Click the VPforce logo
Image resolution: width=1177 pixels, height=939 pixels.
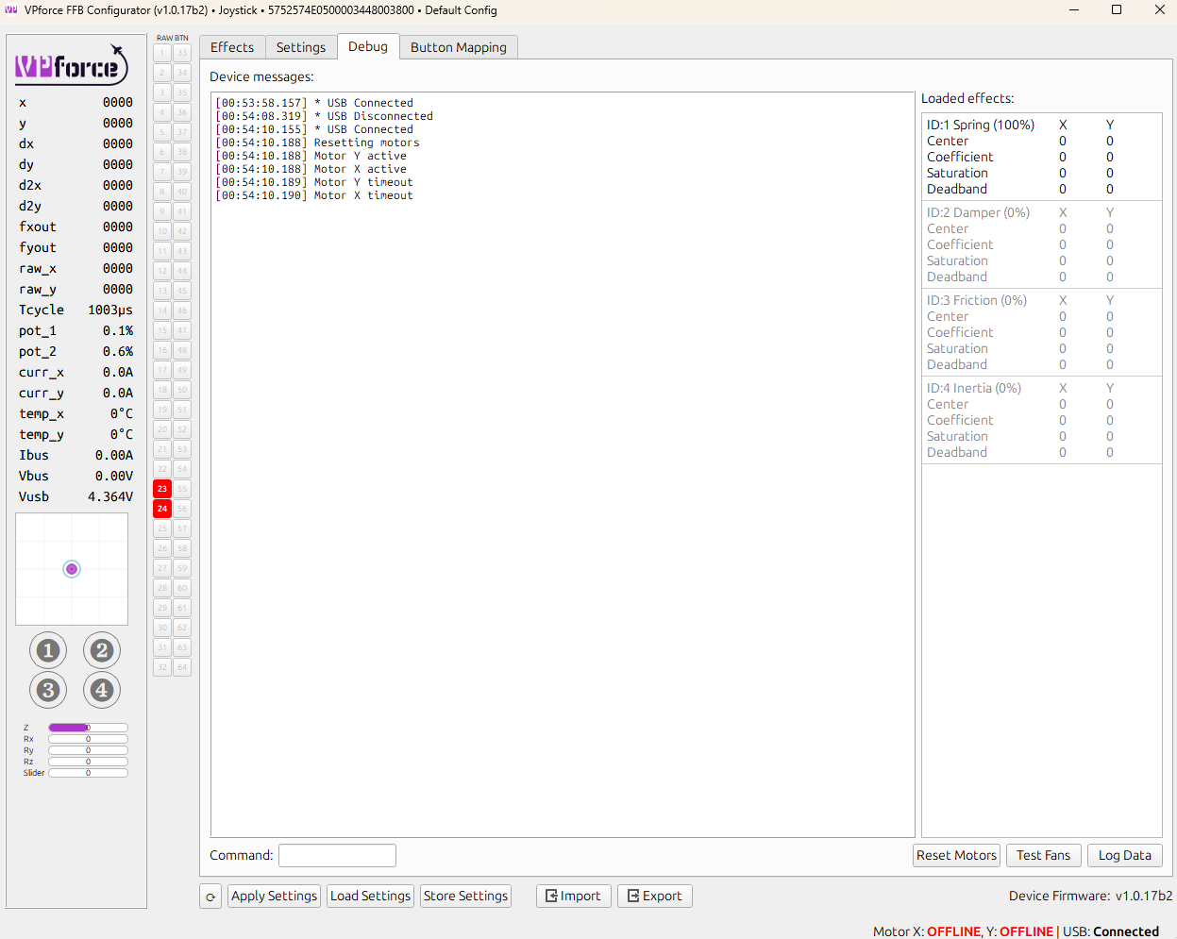tap(71, 65)
